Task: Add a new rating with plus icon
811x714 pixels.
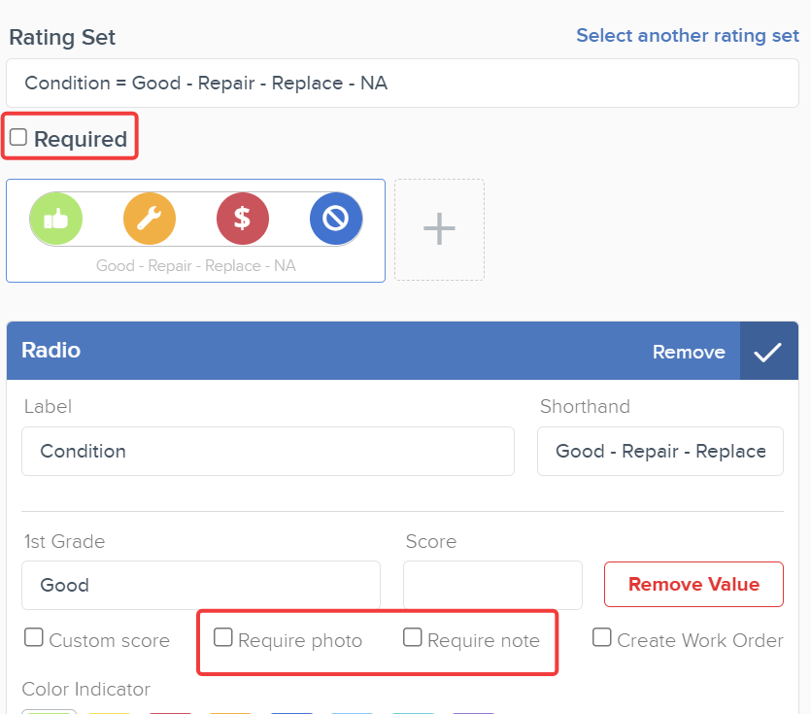Action: point(439,229)
